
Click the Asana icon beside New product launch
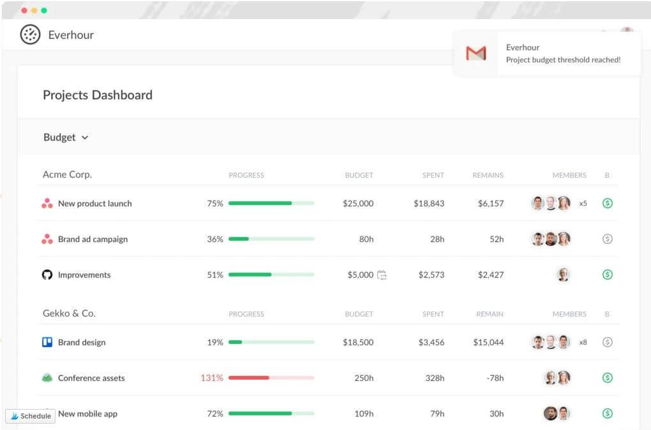47,204
